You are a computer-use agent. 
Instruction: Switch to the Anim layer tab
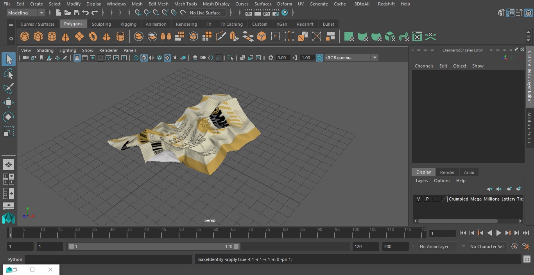(x=469, y=172)
